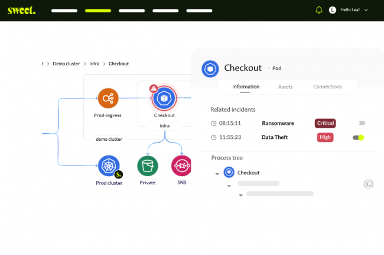Collapse the Checkout process tree node
The width and height of the screenshot is (384, 255).
coord(217,174)
